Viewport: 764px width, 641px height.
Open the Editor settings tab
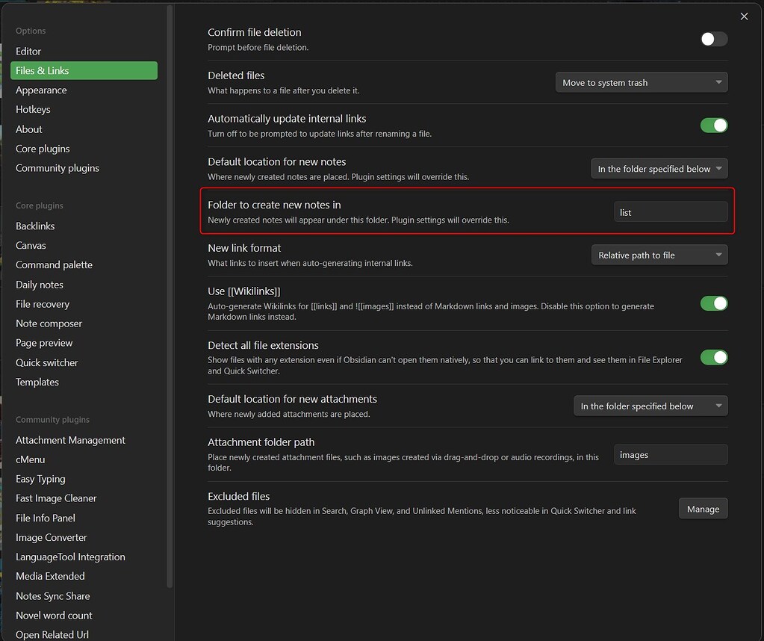[x=28, y=51]
